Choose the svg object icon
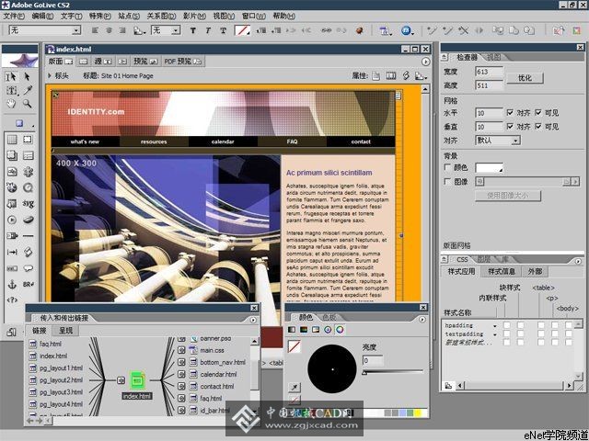 (x=29, y=204)
